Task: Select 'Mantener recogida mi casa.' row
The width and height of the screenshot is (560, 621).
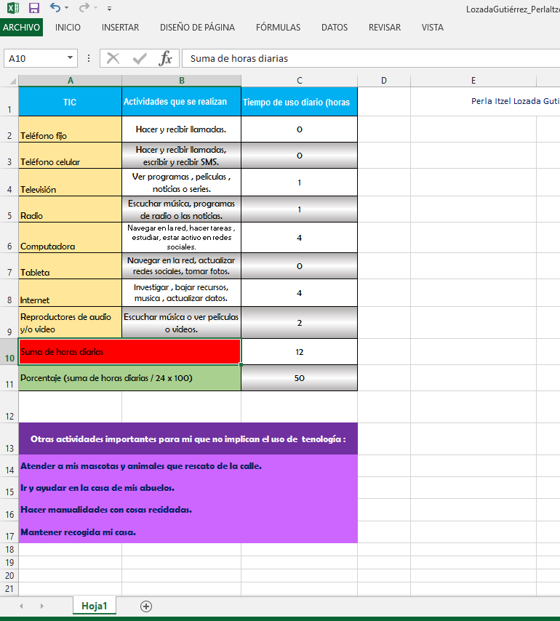Action: tap(188, 532)
